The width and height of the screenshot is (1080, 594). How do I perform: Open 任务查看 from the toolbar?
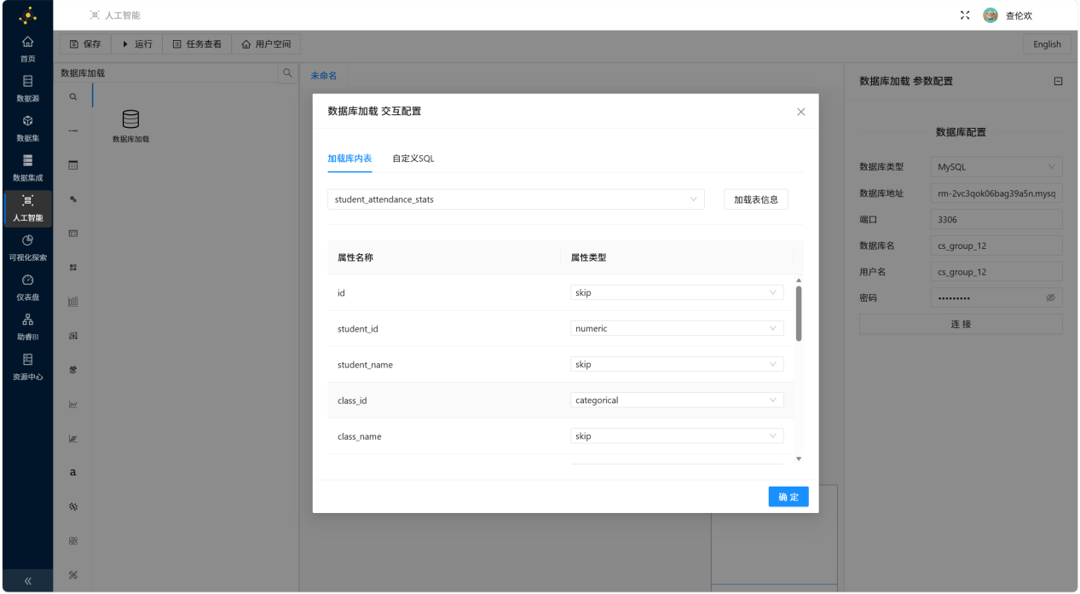[197, 43]
